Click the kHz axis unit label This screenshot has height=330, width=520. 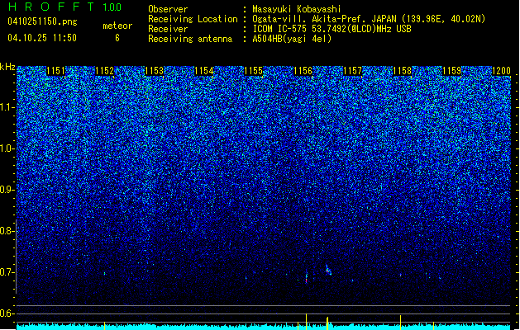(7, 67)
